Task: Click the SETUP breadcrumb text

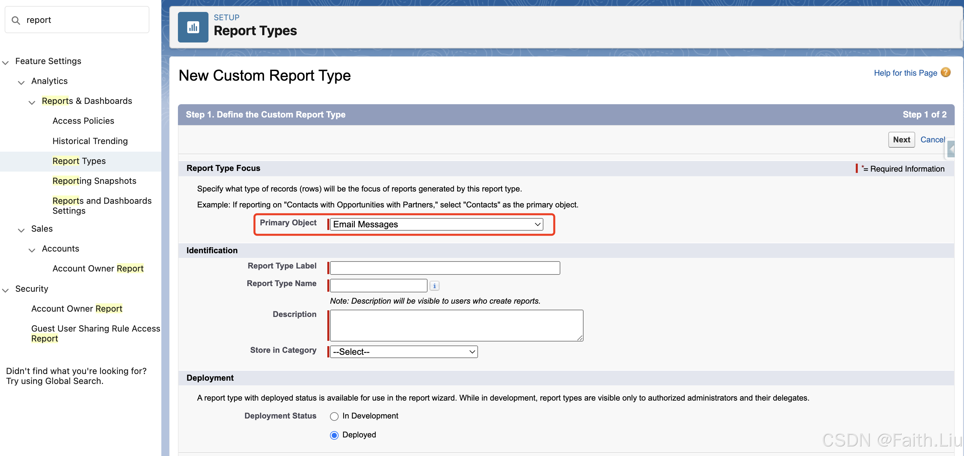Action: click(x=226, y=18)
